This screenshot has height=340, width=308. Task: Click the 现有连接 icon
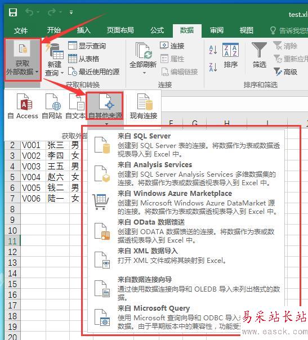coord(144,106)
